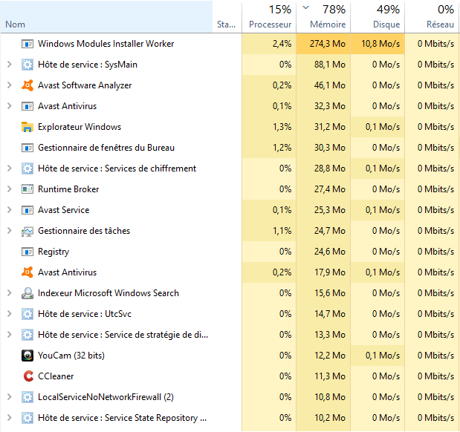Select Gestionnaire de fenêtres du Bureau name

106,148
